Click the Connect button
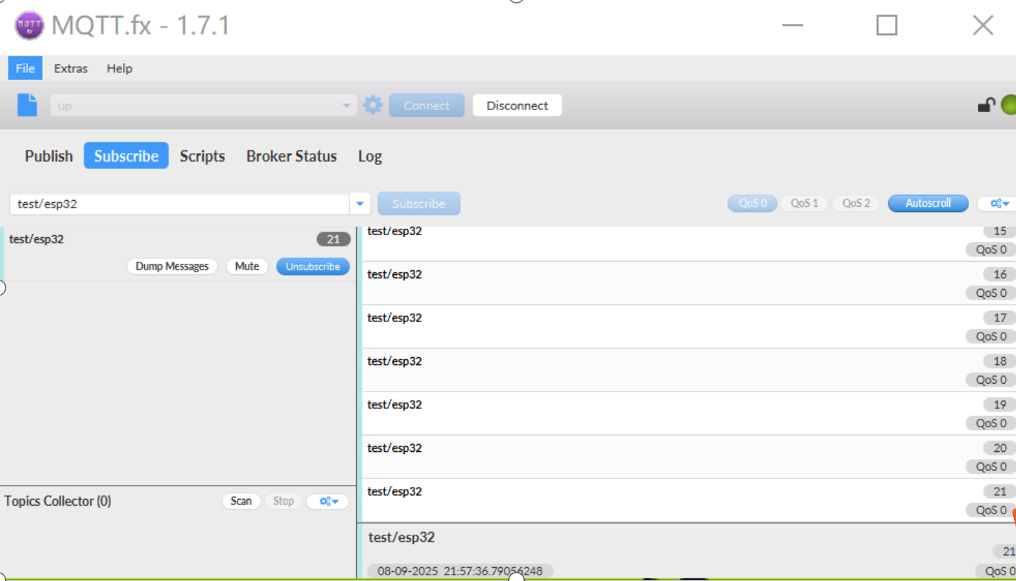Viewport: 1016px width, 581px height. [x=426, y=105]
